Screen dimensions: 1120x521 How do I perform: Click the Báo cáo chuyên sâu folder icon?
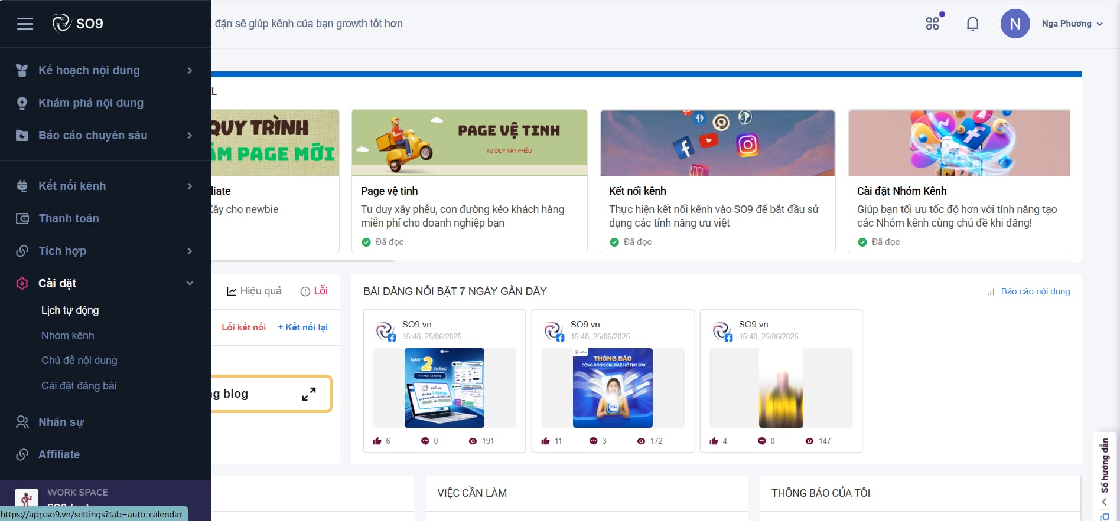pyautogui.click(x=22, y=135)
